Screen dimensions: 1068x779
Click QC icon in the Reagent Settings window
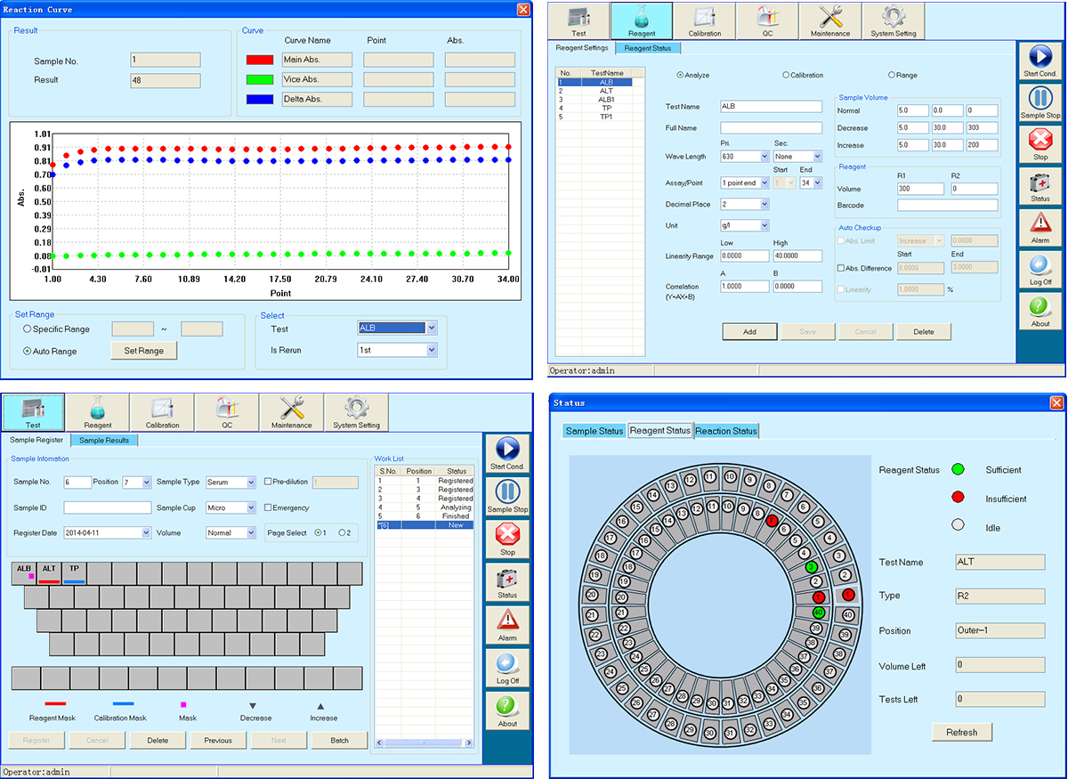pos(767,20)
